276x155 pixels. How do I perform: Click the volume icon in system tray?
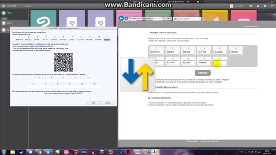[x=259, y=152]
